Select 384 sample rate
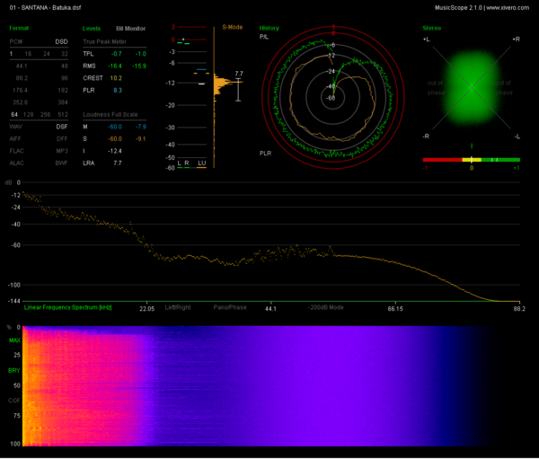Viewport: 539px width, 459px height. coord(63,102)
